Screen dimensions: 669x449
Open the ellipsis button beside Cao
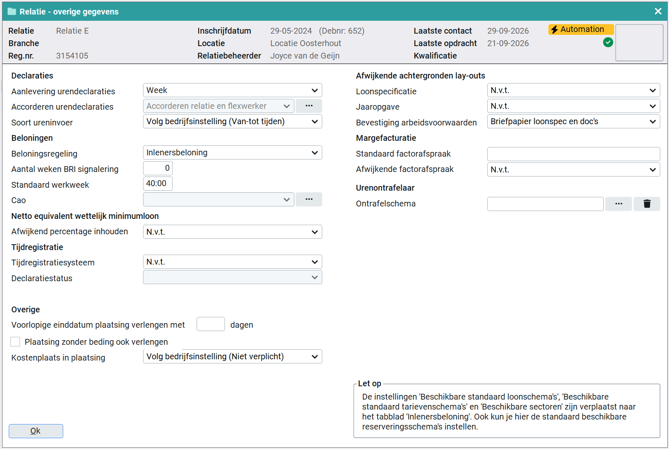309,199
